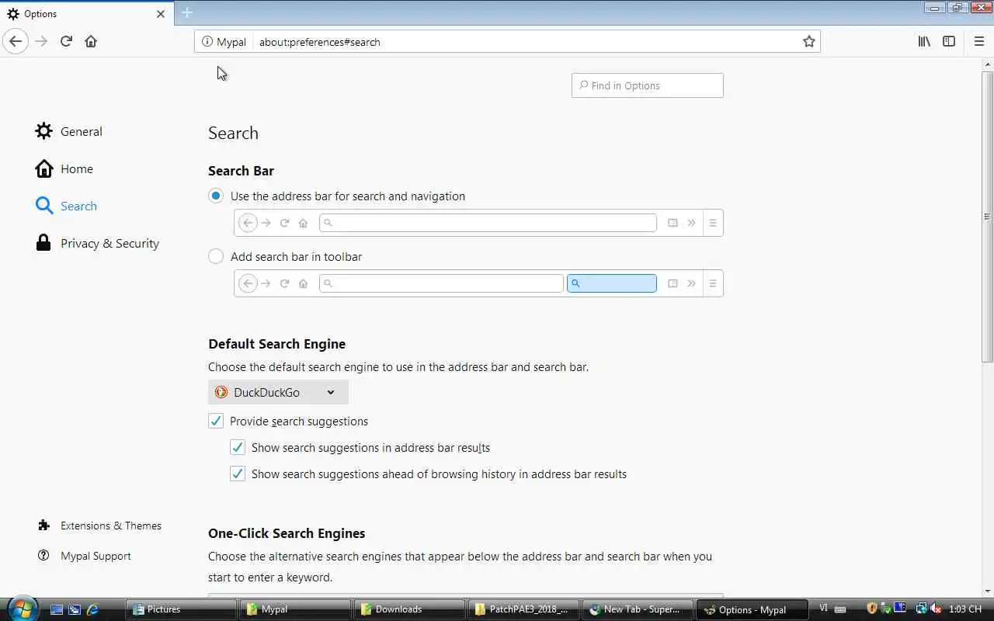
Task: Switch to Mypal taskbar window
Action: [x=295, y=609]
